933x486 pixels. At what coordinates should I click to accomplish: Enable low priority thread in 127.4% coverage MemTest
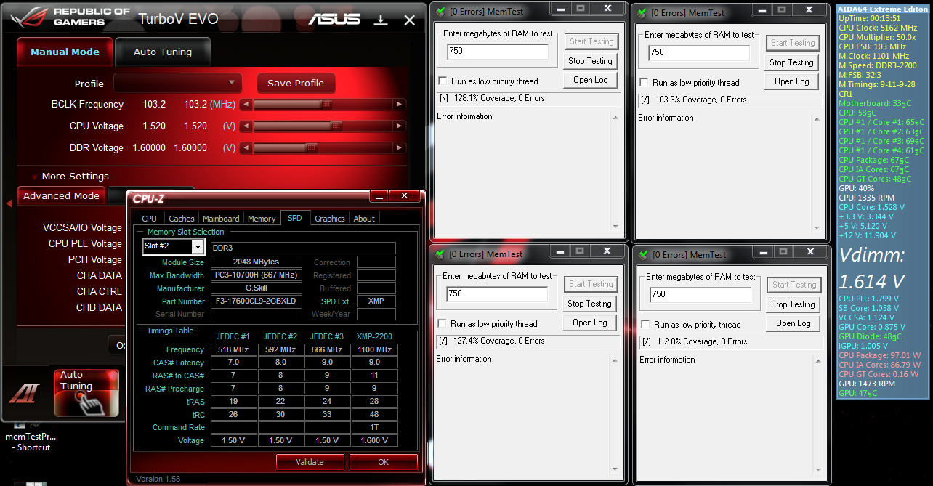click(x=442, y=324)
